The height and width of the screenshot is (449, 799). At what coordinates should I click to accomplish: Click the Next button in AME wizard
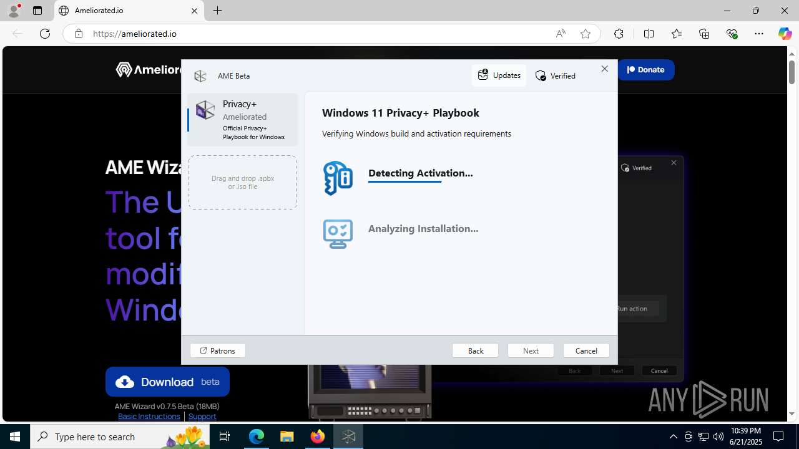click(531, 350)
